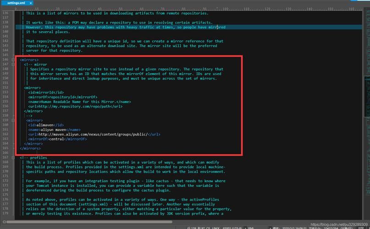Close the settings.xml tab
Viewport: 370px width, 229px height.
(30, 3)
